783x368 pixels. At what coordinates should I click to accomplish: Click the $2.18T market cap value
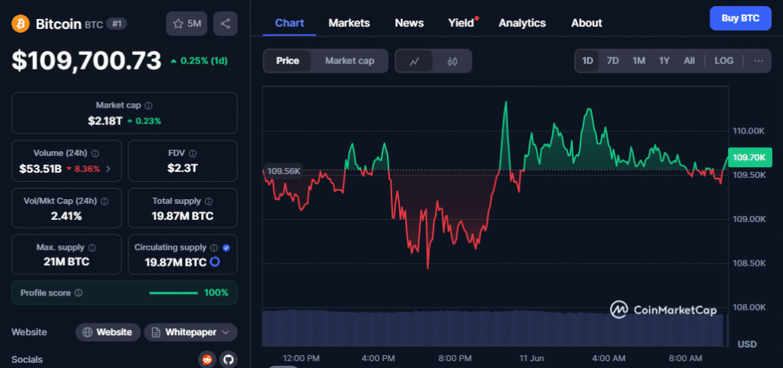pos(105,120)
